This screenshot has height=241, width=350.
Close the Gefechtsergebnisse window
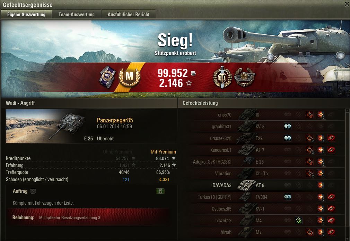(347, 4)
